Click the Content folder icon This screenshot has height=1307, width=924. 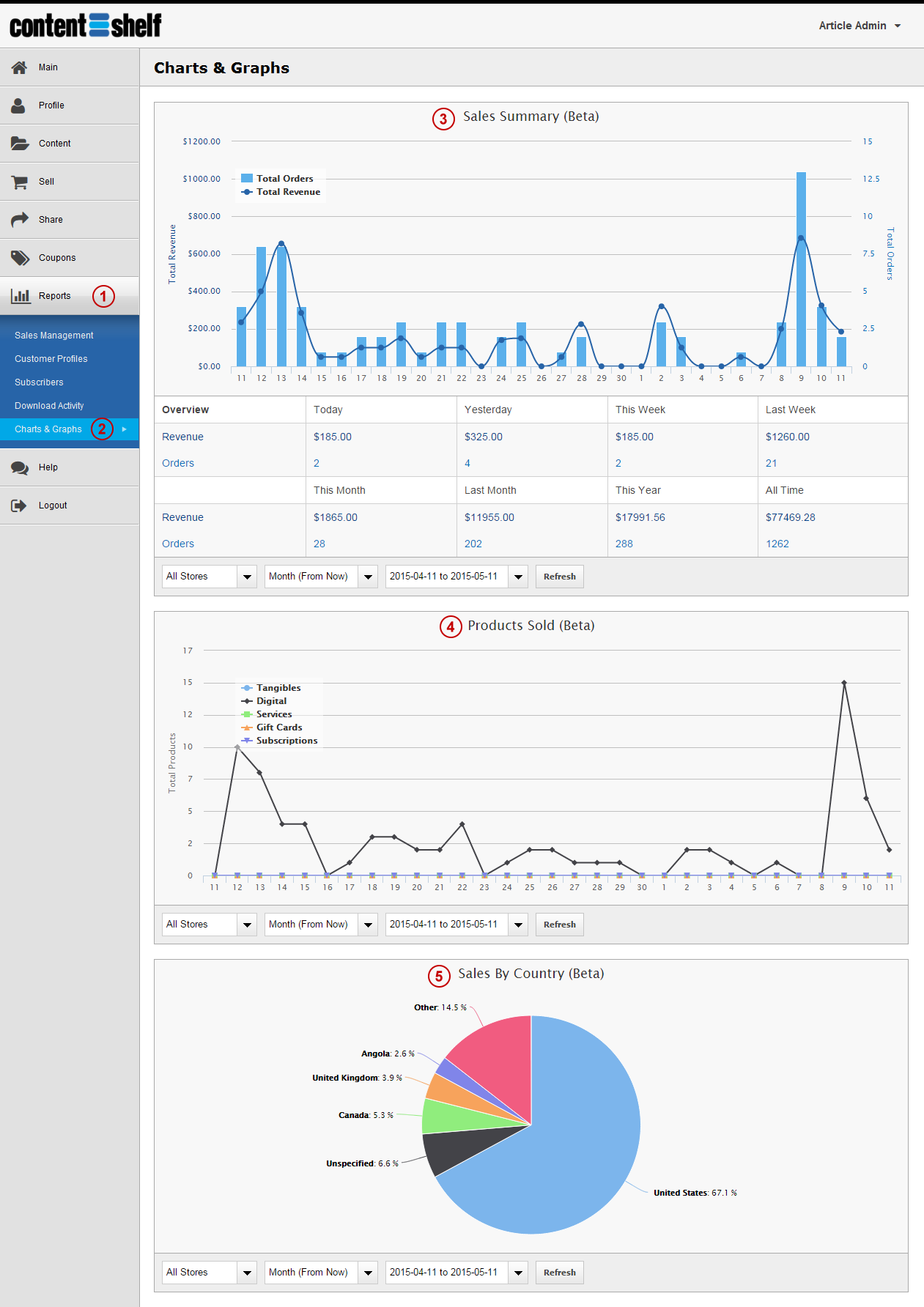click(x=20, y=144)
